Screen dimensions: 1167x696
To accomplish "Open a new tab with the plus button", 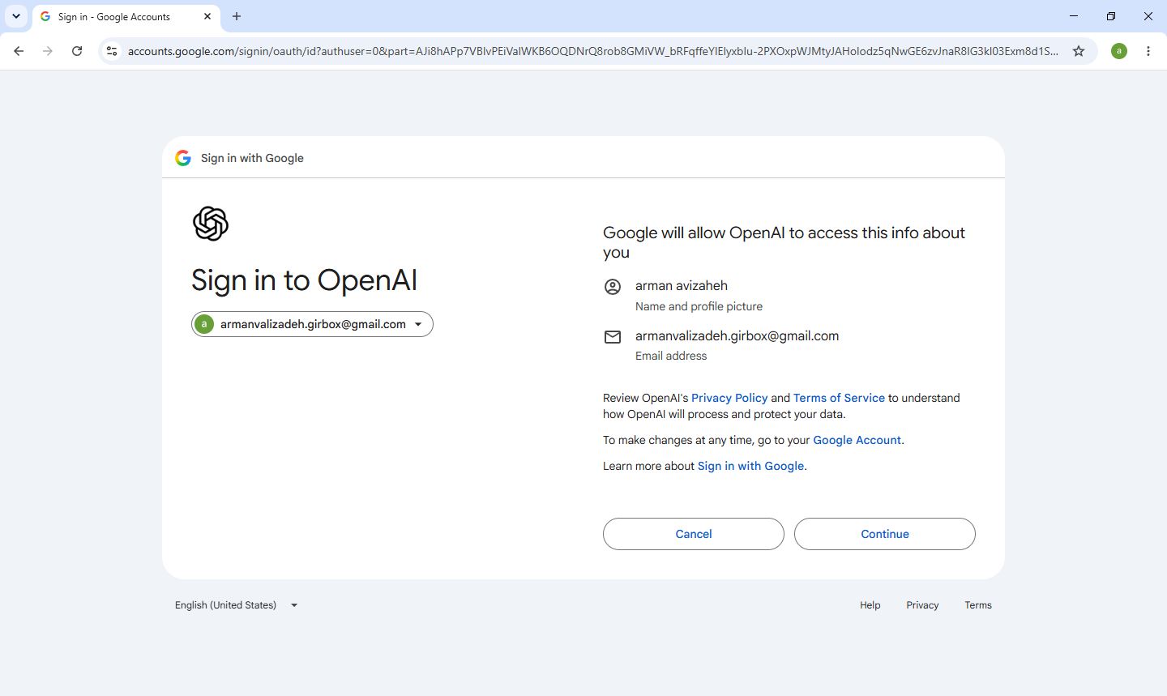I will 237,16.
